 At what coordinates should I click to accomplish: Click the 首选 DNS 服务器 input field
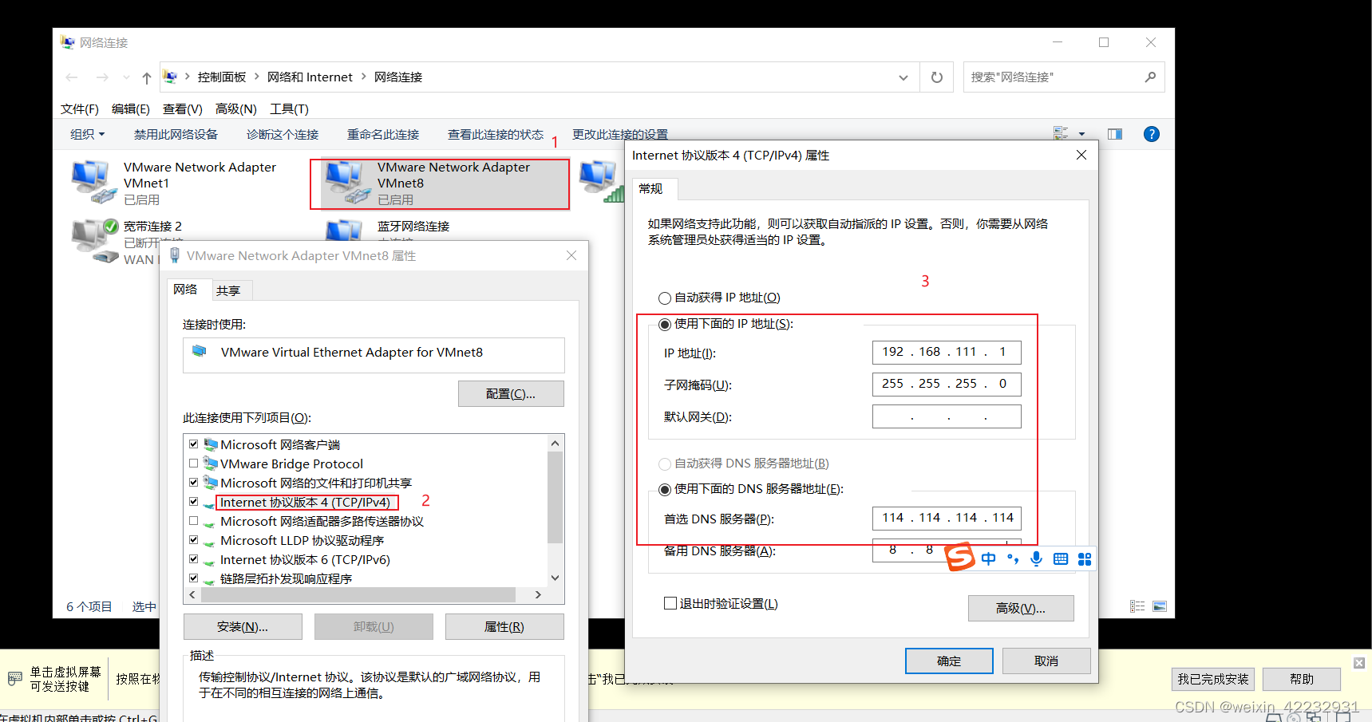tap(947, 518)
